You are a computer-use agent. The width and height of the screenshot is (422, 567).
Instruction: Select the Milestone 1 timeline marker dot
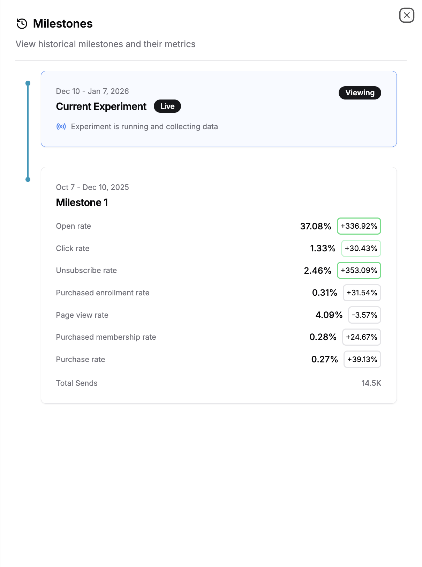pos(28,179)
